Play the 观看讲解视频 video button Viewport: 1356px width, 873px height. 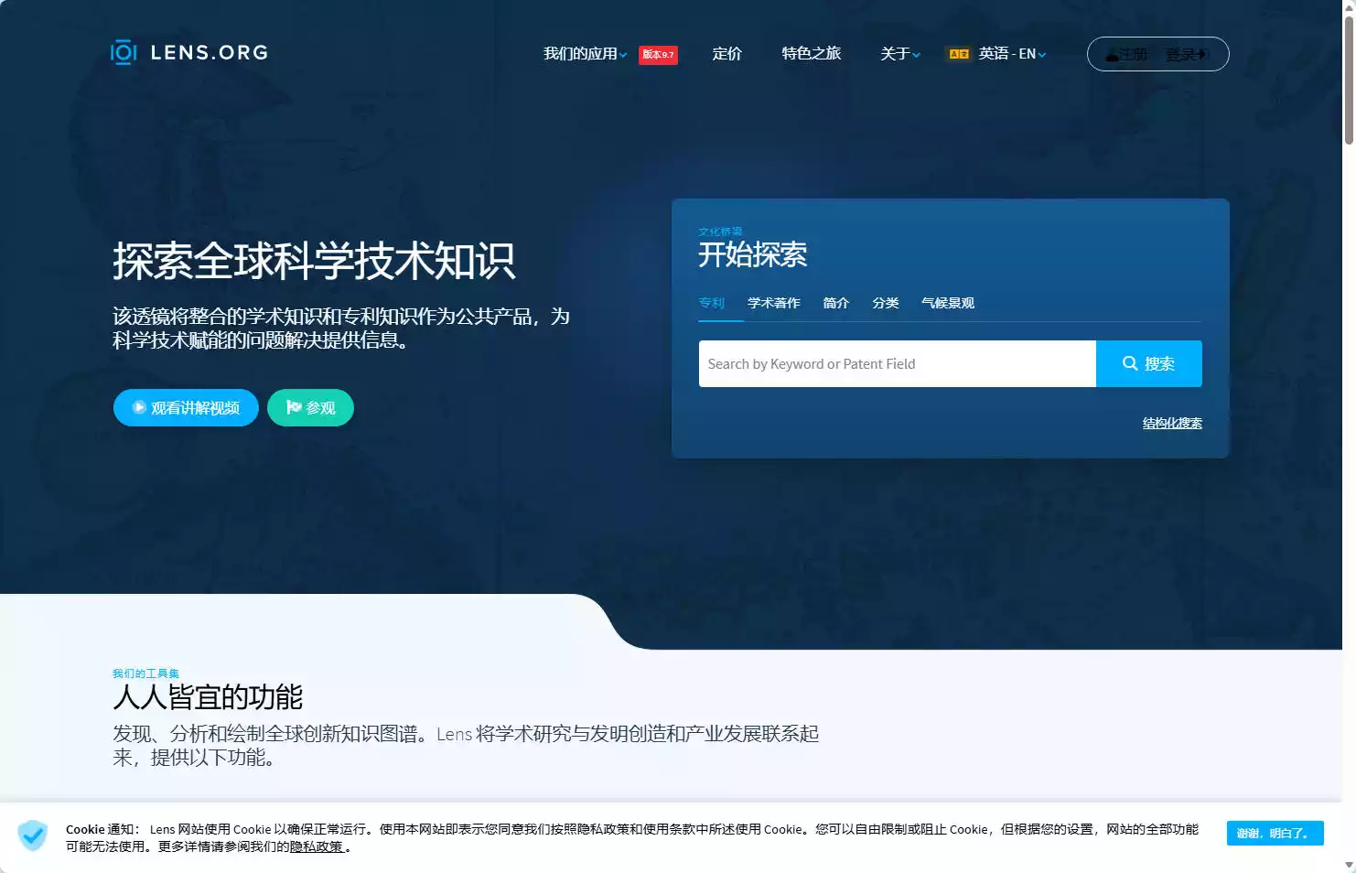point(186,407)
